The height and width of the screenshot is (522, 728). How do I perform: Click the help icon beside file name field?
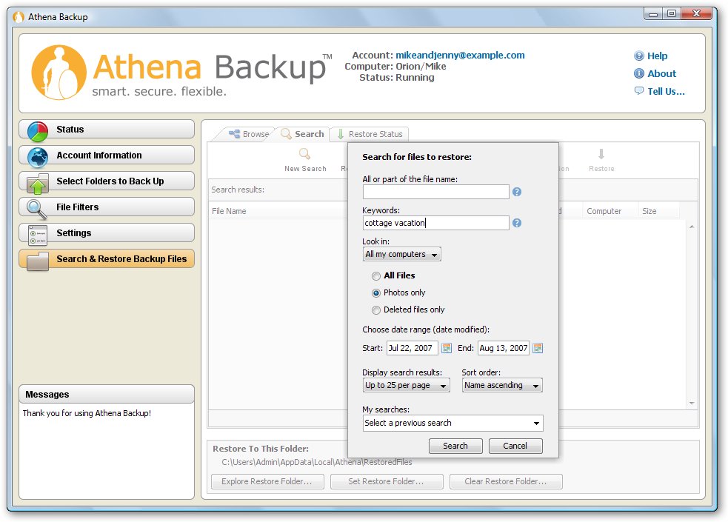pos(517,192)
